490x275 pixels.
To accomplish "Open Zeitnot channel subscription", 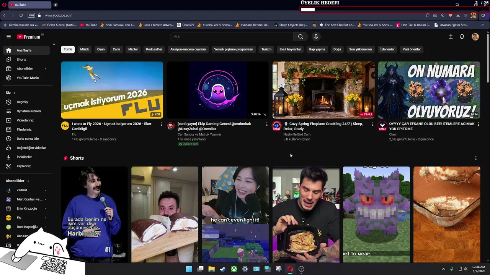I will 26,190.
